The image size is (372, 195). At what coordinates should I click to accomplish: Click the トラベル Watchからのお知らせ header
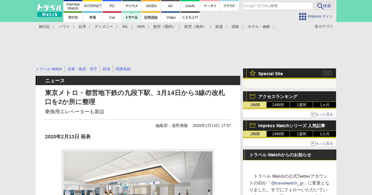290,155
